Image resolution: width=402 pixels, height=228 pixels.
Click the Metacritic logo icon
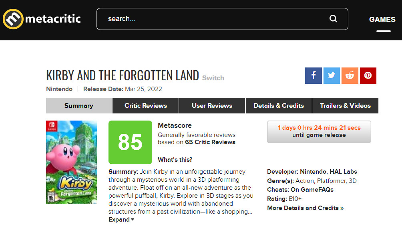point(13,19)
